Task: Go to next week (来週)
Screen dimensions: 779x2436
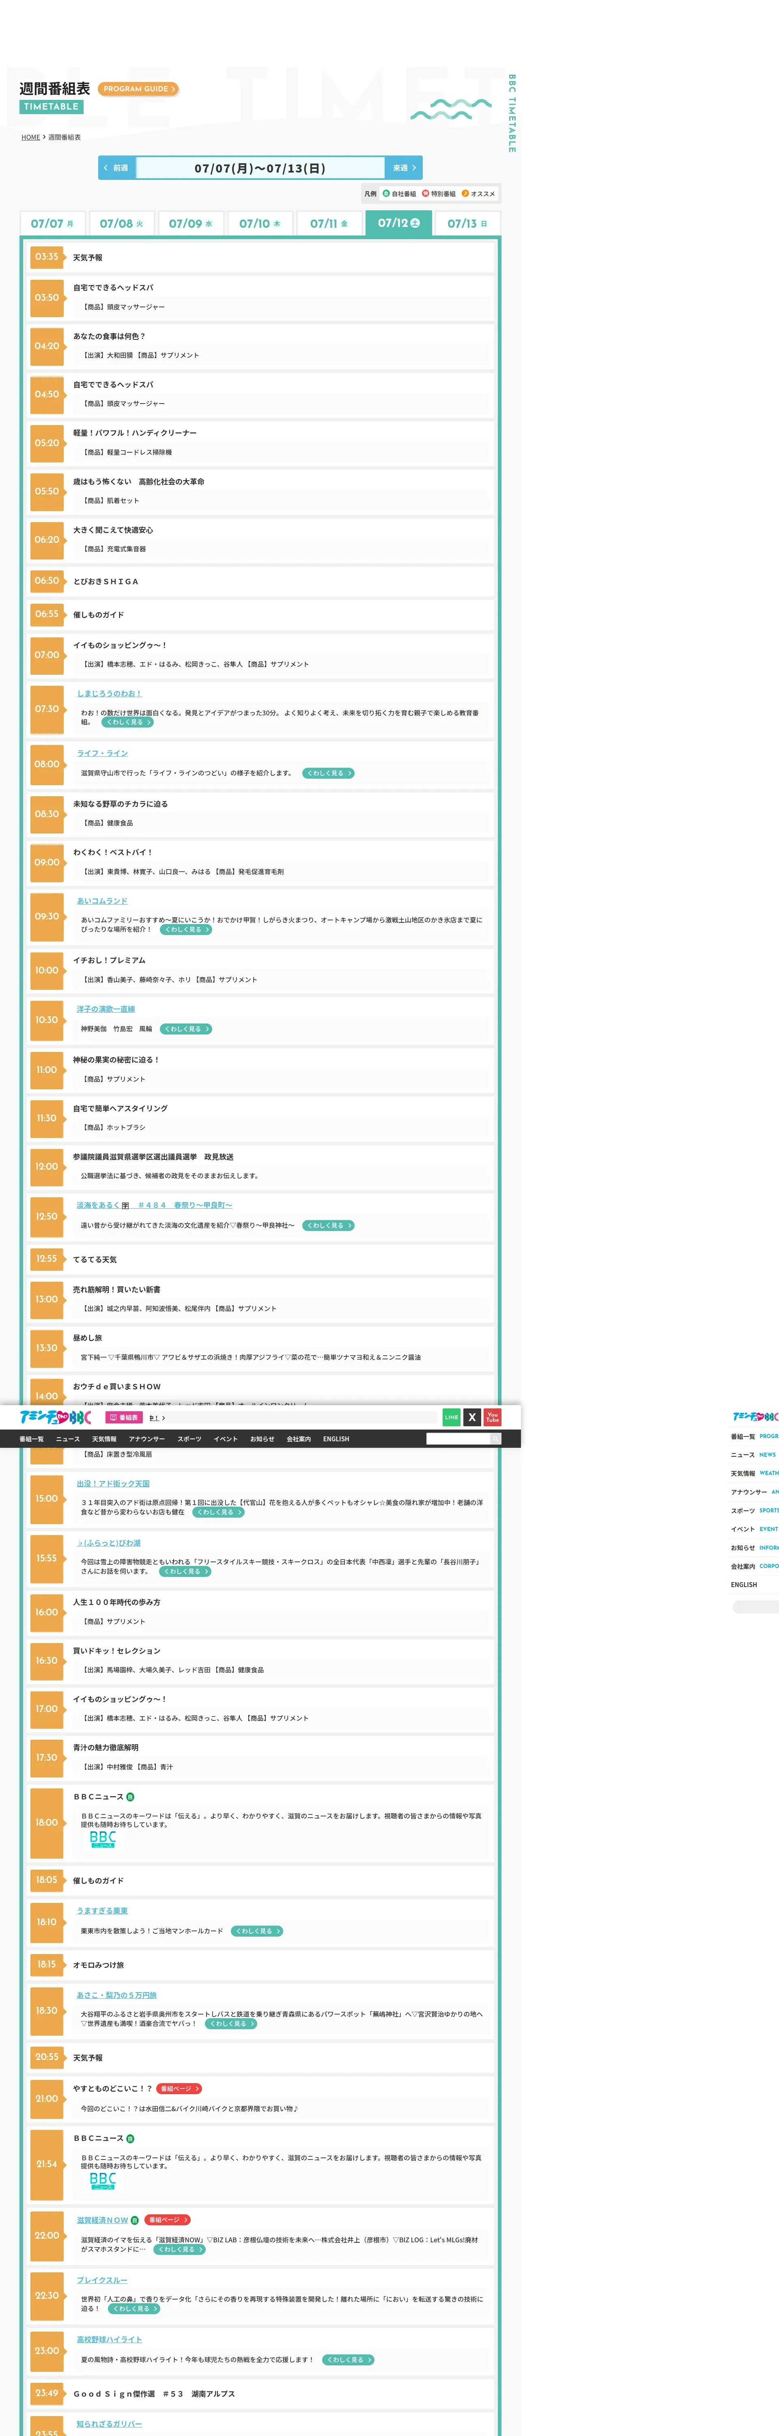Action: point(404,167)
